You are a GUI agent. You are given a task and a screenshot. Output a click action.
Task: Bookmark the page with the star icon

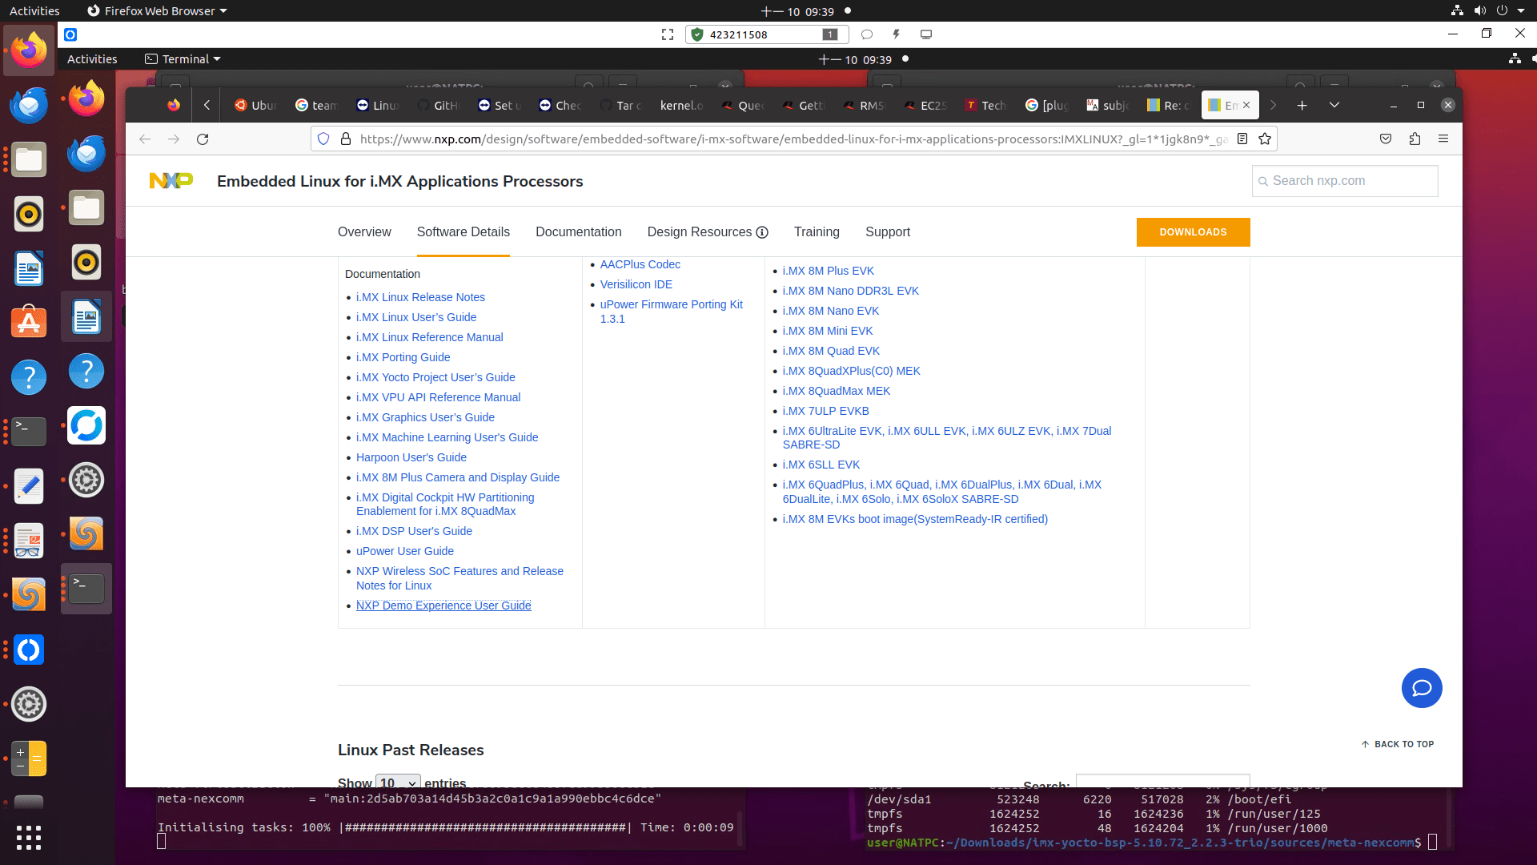pos(1265,139)
